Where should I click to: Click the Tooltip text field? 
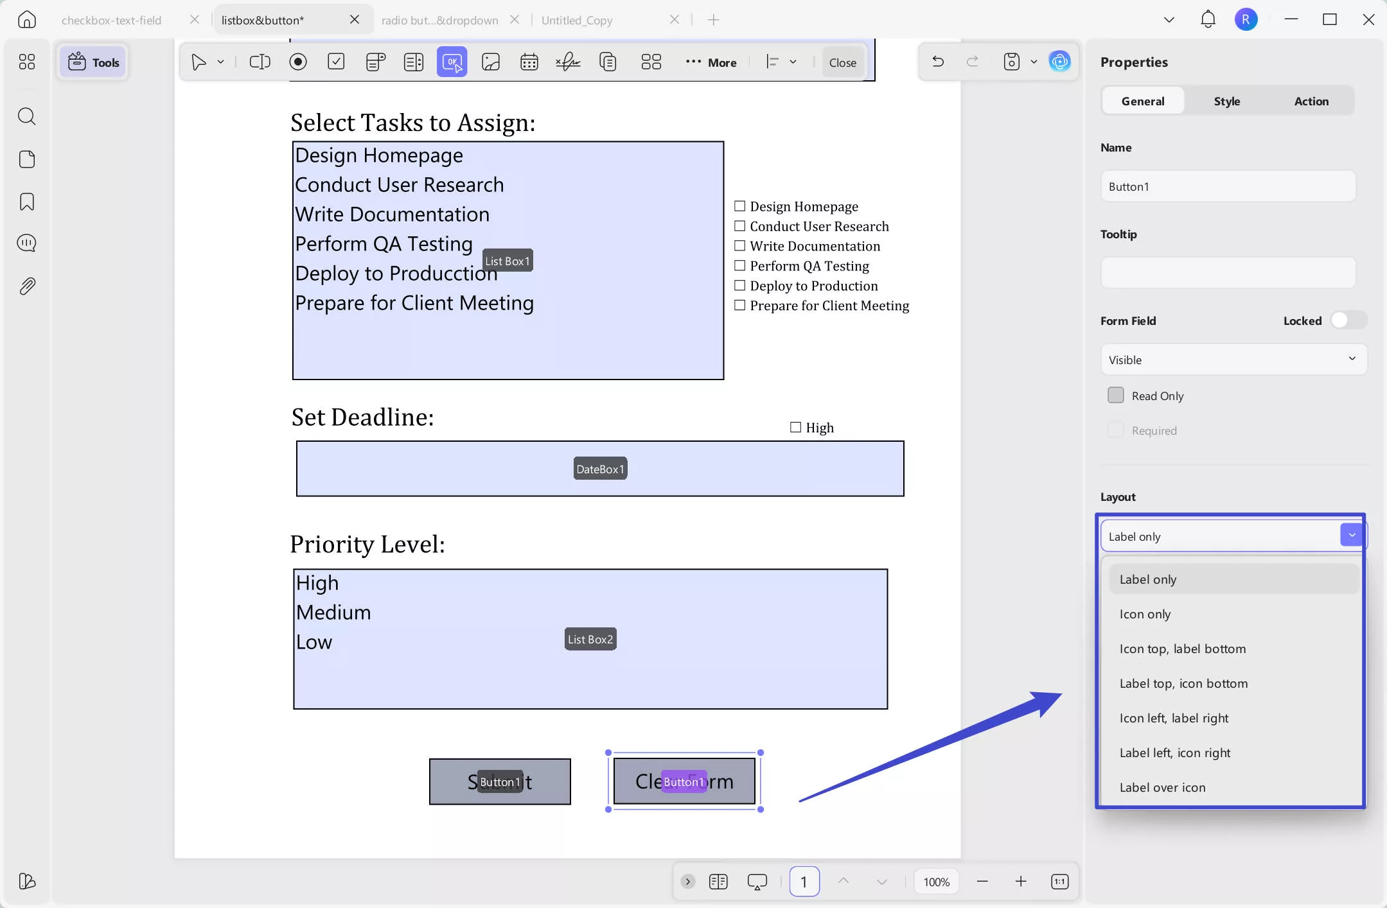click(1228, 273)
